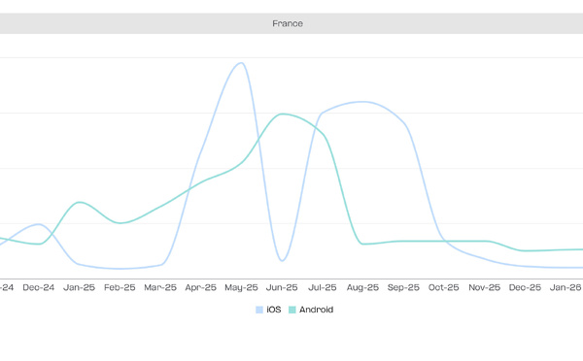The image size is (583, 361).
Task: Click the Mar-25 axis label
Action: tap(160, 287)
